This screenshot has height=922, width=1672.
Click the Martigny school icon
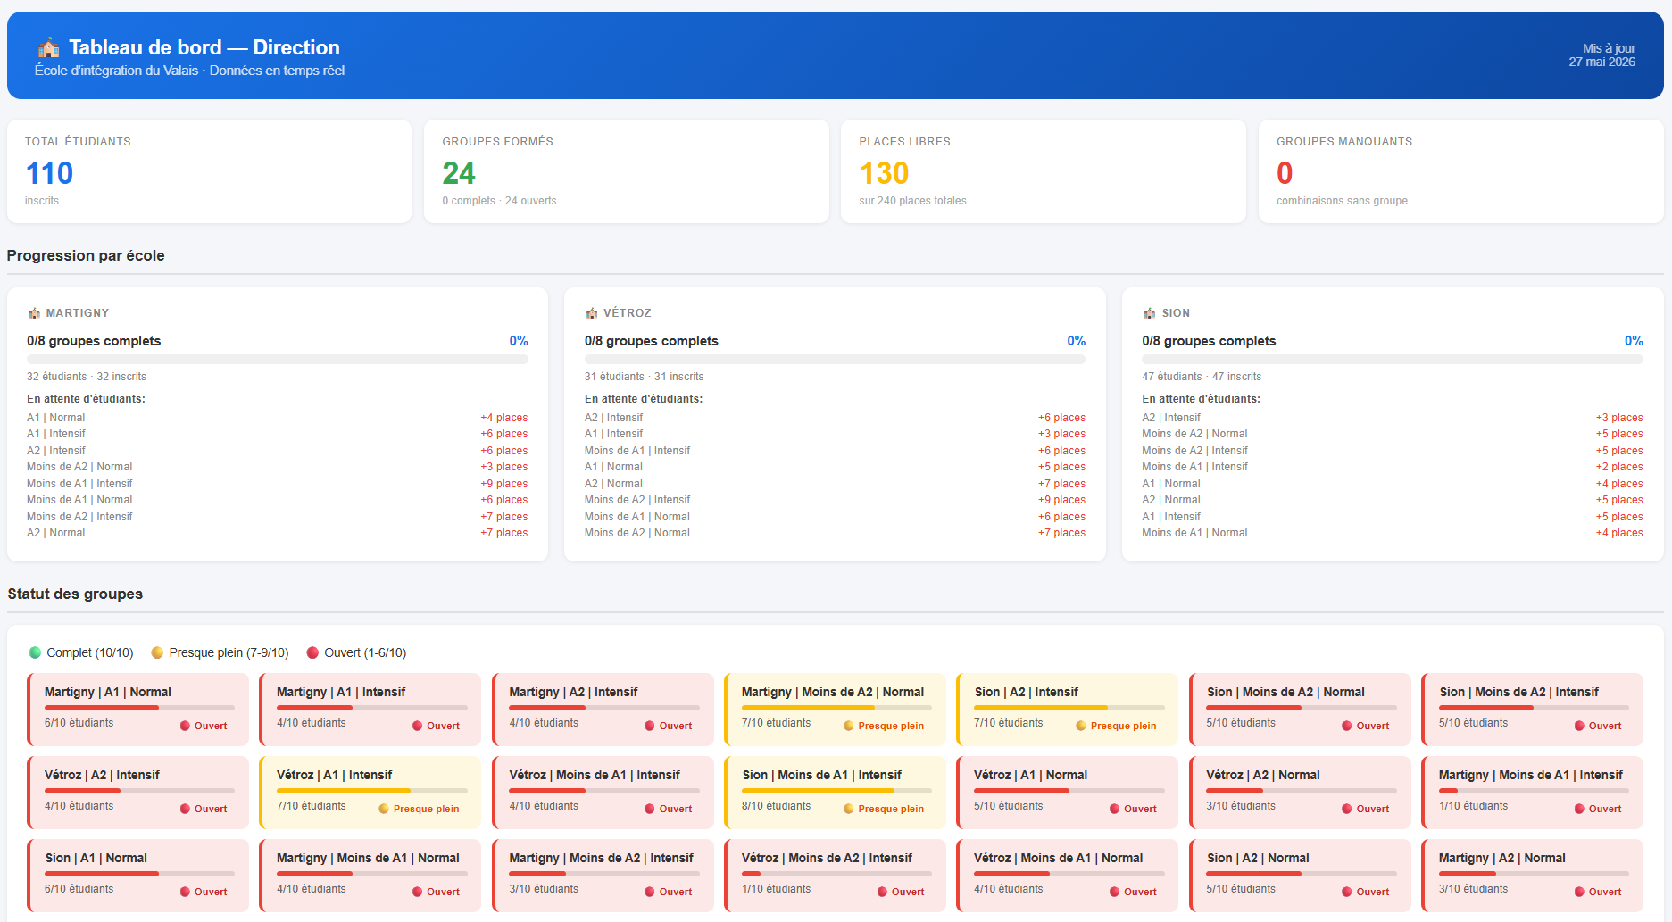pos(34,313)
